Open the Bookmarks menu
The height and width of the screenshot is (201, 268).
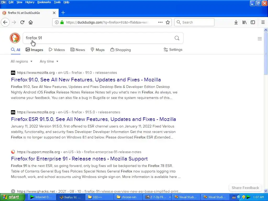[x=44, y=2]
